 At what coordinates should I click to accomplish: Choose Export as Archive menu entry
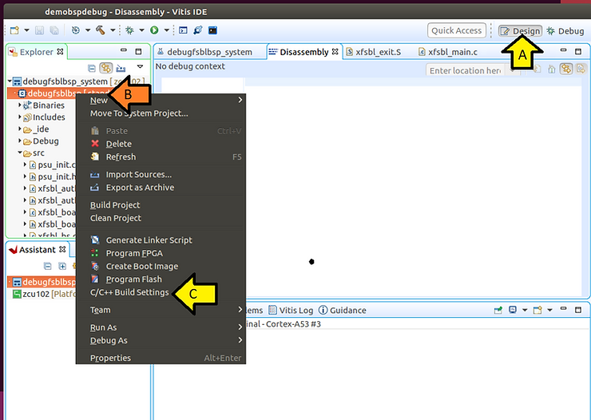coord(161,187)
